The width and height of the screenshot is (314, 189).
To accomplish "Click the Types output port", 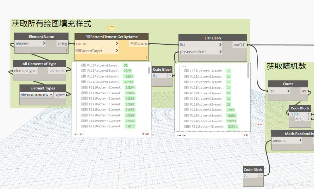I will [60, 95].
